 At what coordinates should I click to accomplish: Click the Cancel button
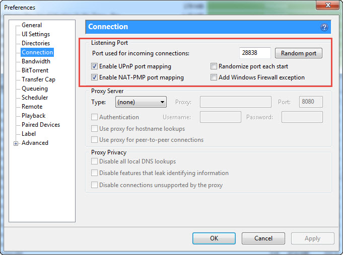[263, 238]
